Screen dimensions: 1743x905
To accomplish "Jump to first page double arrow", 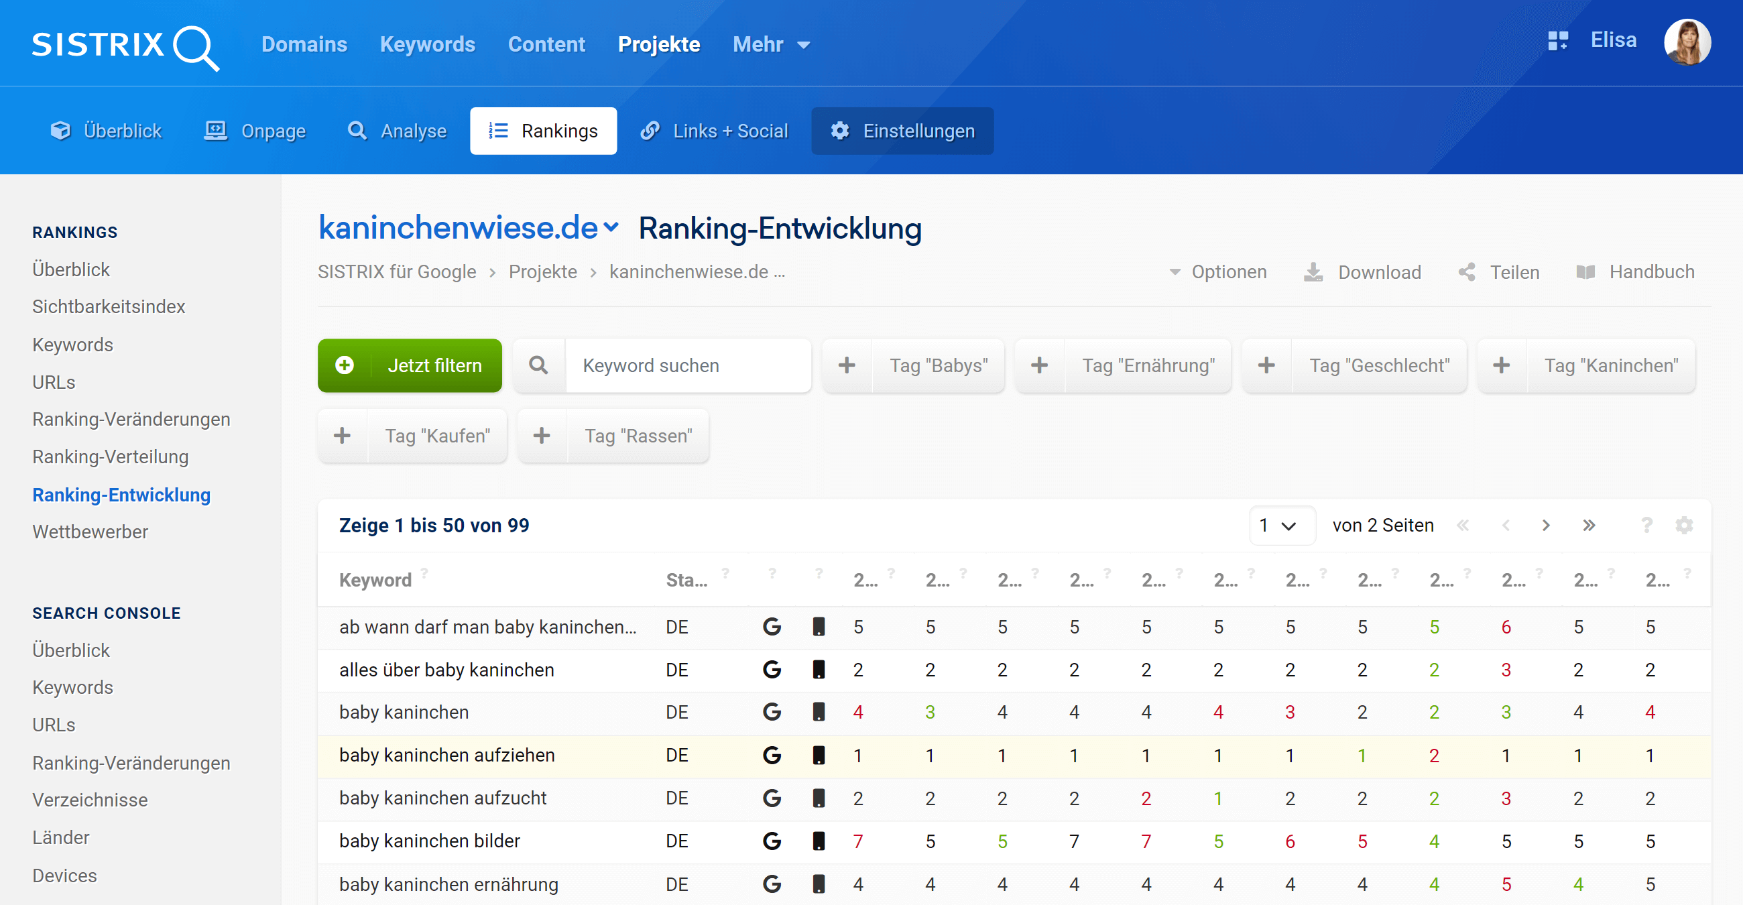I will (x=1462, y=526).
